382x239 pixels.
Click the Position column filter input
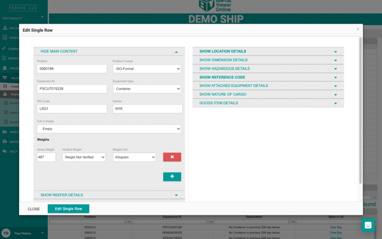click(87, 221)
